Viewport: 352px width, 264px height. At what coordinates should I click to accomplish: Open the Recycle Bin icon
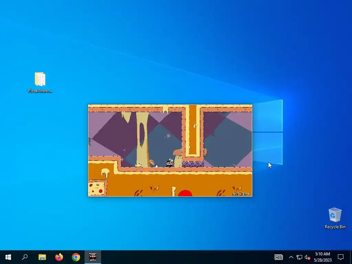pyautogui.click(x=335, y=218)
